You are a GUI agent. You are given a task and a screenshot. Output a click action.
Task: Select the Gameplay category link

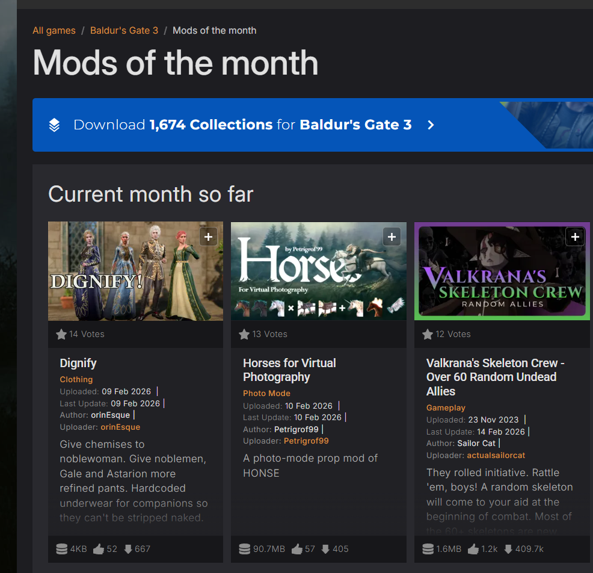point(446,407)
